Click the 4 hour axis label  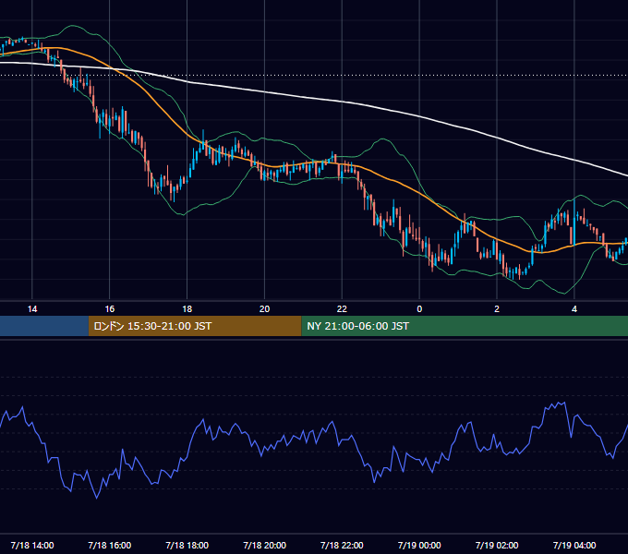tap(574, 309)
